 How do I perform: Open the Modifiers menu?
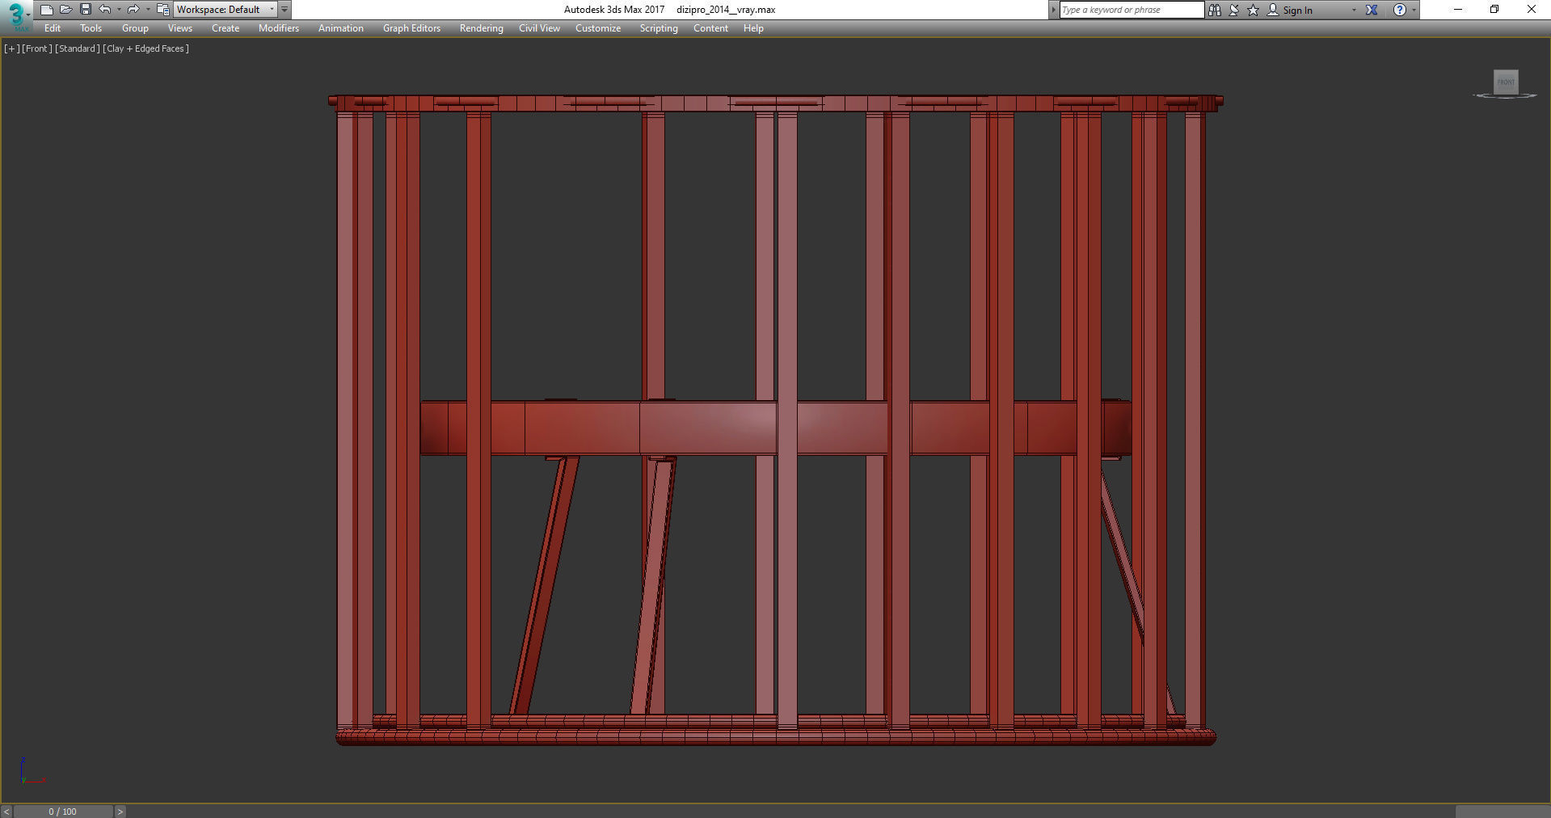[x=279, y=28]
